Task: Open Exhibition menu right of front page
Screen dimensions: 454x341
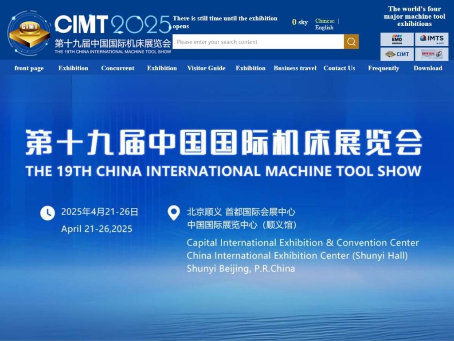Action: tap(73, 68)
